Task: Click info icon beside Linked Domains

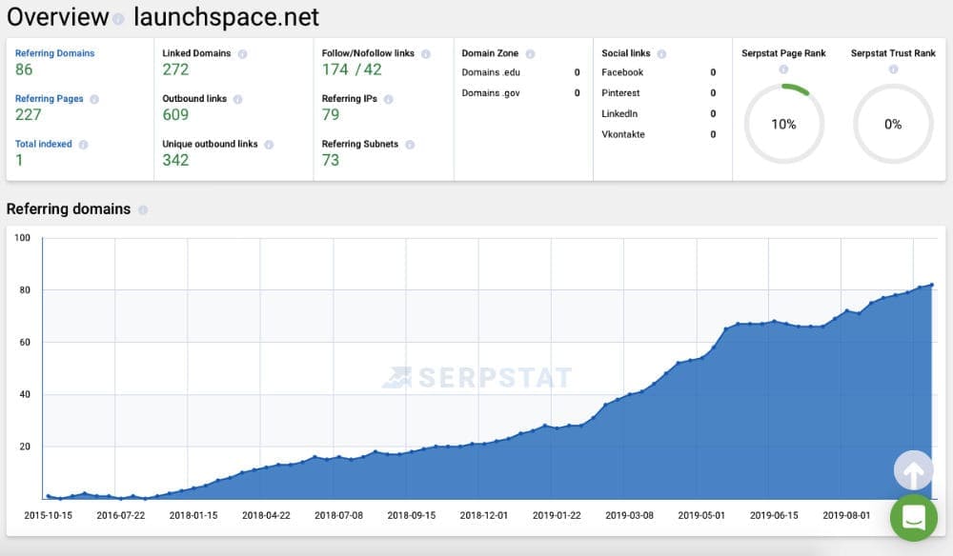Action: click(242, 54)
